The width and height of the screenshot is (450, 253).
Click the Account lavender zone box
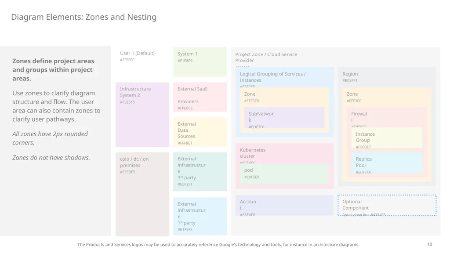[x=284, y=206]
